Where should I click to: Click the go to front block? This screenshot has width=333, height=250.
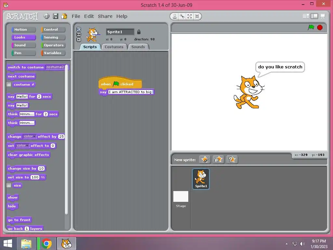point(19,220)
